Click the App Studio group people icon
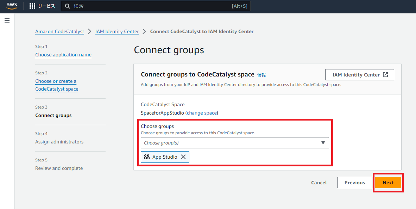This screenshot has height=209, width=416. (x=147, y=157)
